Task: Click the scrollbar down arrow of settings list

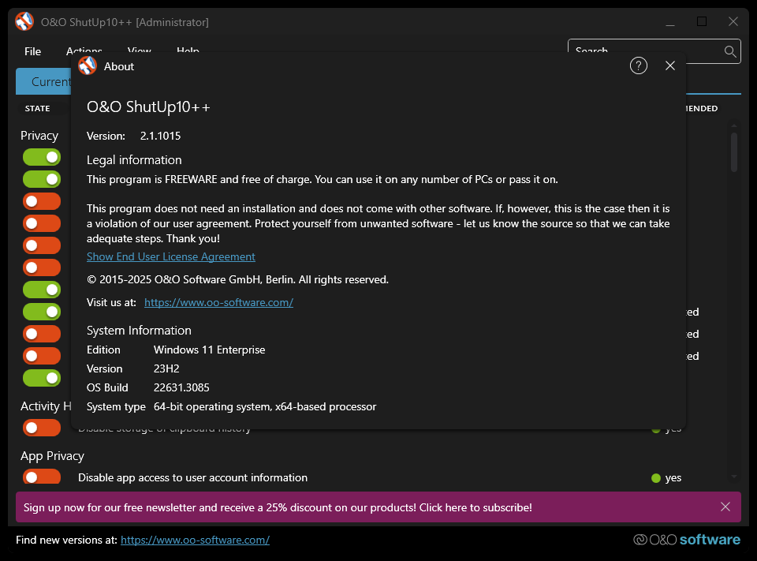Action: click(x=734, y=477)
